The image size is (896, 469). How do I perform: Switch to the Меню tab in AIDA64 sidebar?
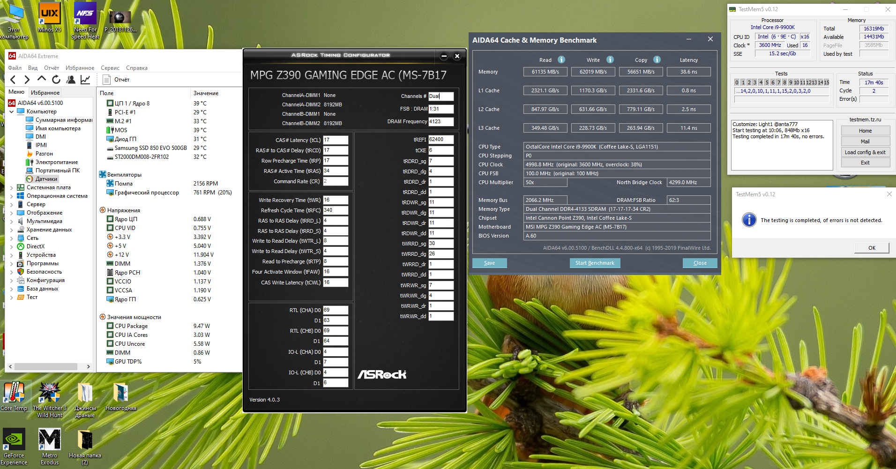click(x=16, y=92)
